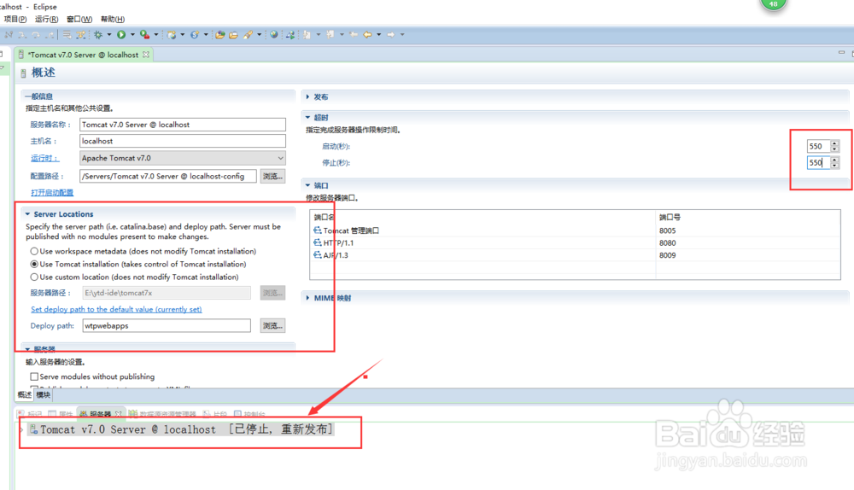Click the 运行时 hyperlink label
The height and width of the screenshot is (490, 854).
click(x=44, y=158)
